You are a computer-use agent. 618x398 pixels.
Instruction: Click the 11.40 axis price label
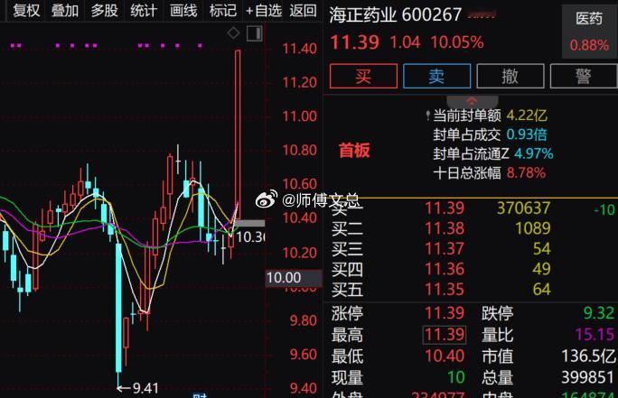(300, 49)
